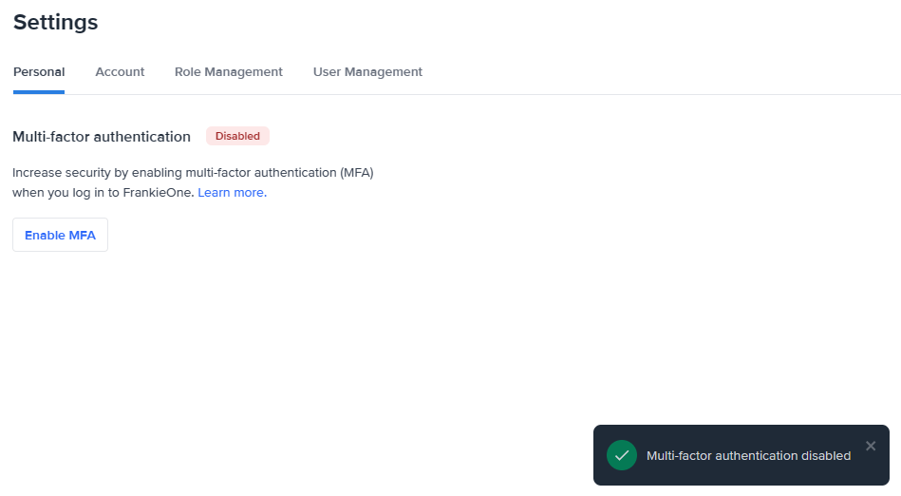
Task: Click the red Disabled status badge
Action: click(x=237, y=136)
